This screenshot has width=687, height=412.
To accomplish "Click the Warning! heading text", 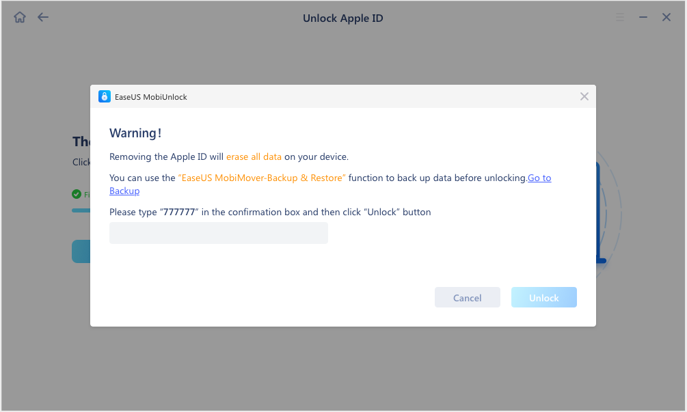I will pyautogui.click(x=135, y=133).
